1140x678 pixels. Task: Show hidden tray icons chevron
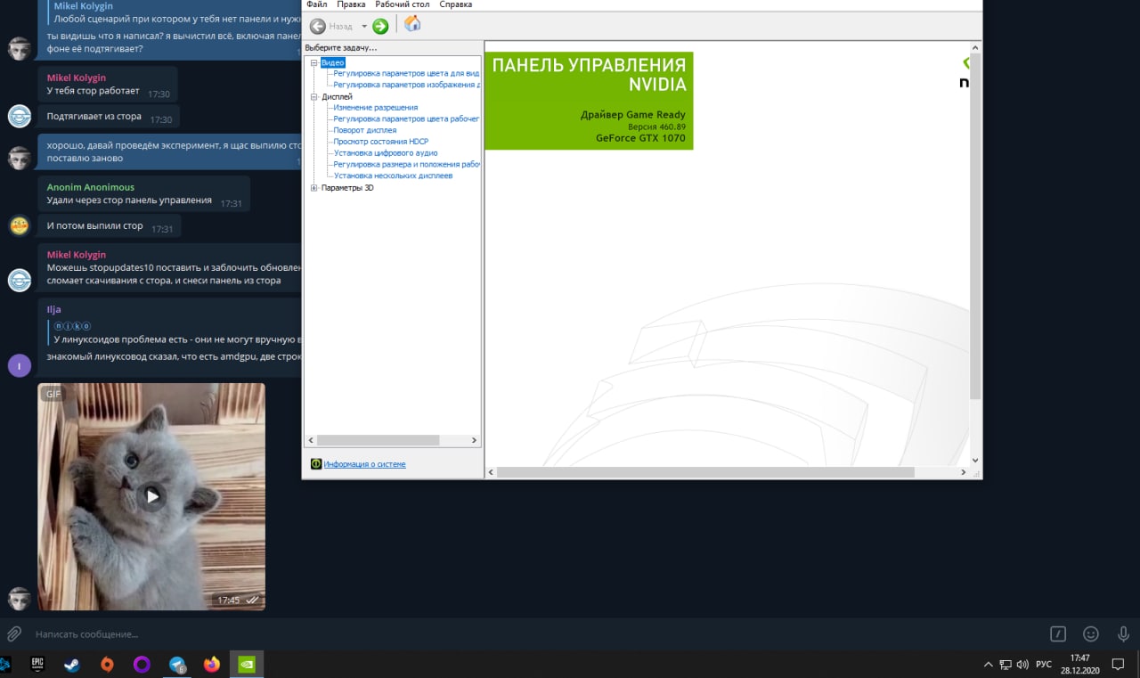(x=988, y=665)
